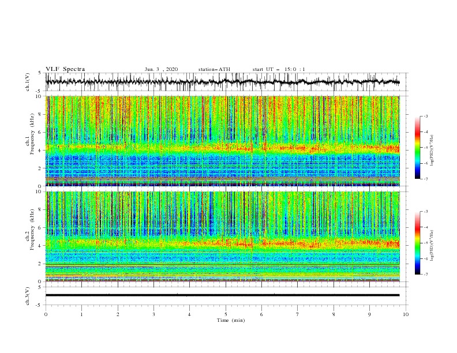Click the "station=ATH" label
The image size is (457, 353).
[214, 69]
